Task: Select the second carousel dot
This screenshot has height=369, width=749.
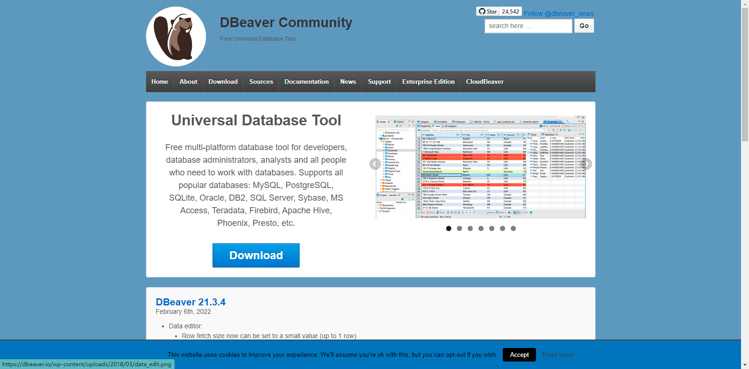Action: [459, 228]
